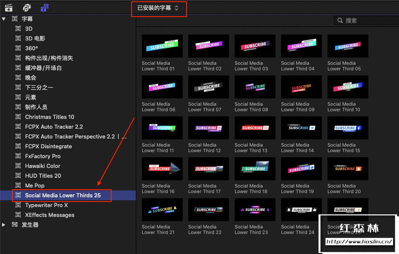Select Social Media Lower Third 24 thumbnail
This screenshot has width=399, height=254.
[x=301, y=210]
